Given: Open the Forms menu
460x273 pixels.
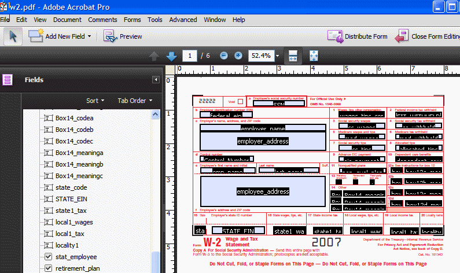Looking at the screenshot, I should click(x=132, y=20).
